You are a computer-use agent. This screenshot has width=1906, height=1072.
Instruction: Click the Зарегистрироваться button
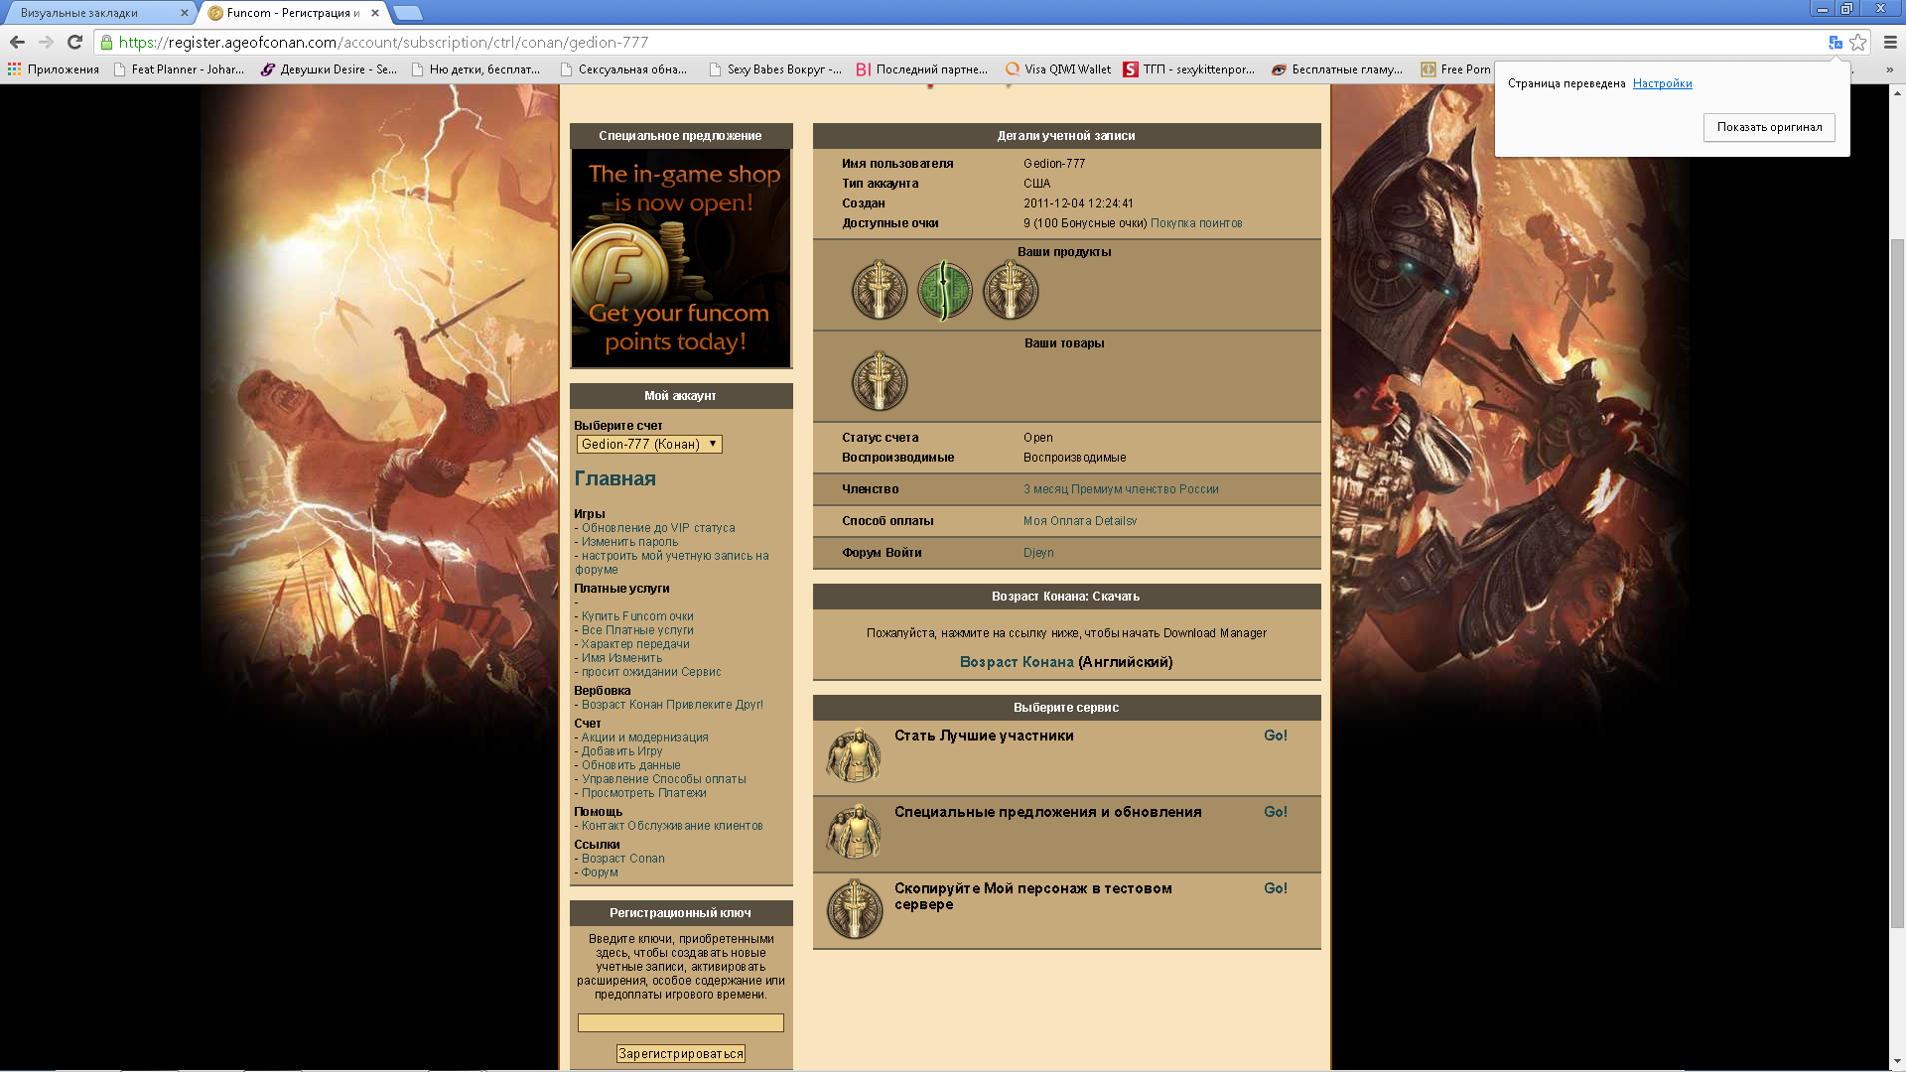click(x=680, y=1054)
